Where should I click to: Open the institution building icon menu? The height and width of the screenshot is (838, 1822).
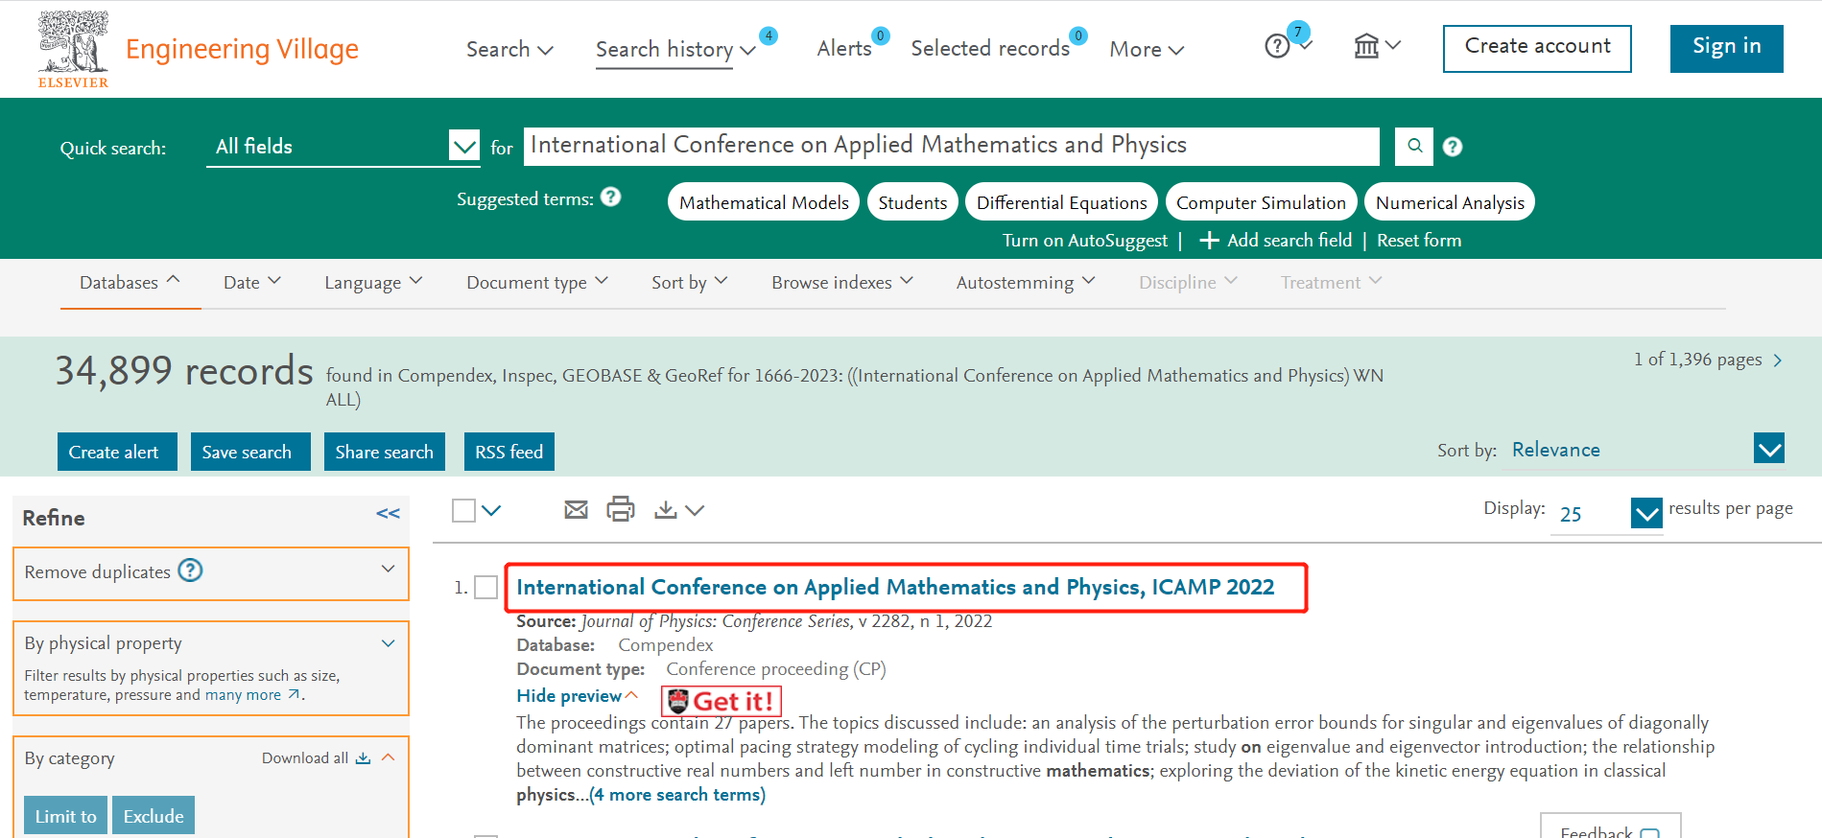(x=1377, y=45)
